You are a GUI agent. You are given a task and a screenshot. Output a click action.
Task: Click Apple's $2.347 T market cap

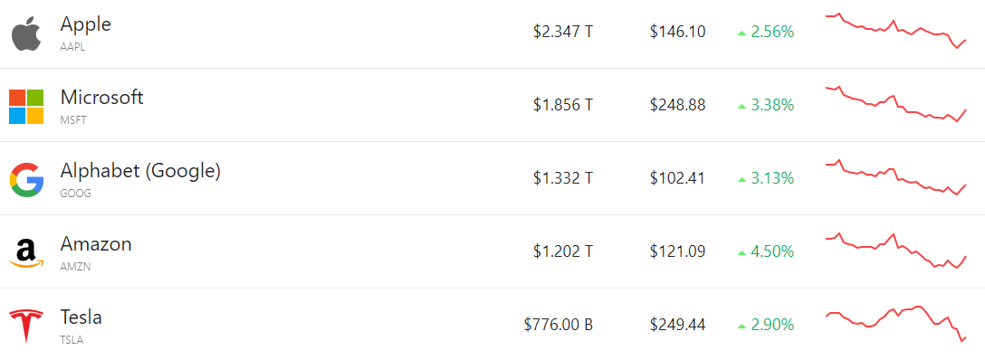(x=563, y=32)
